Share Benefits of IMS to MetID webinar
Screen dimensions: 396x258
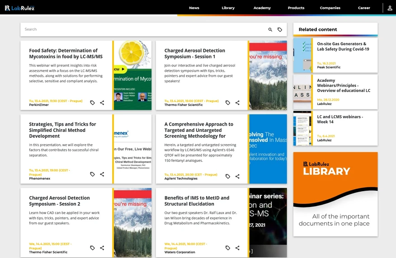237,248
